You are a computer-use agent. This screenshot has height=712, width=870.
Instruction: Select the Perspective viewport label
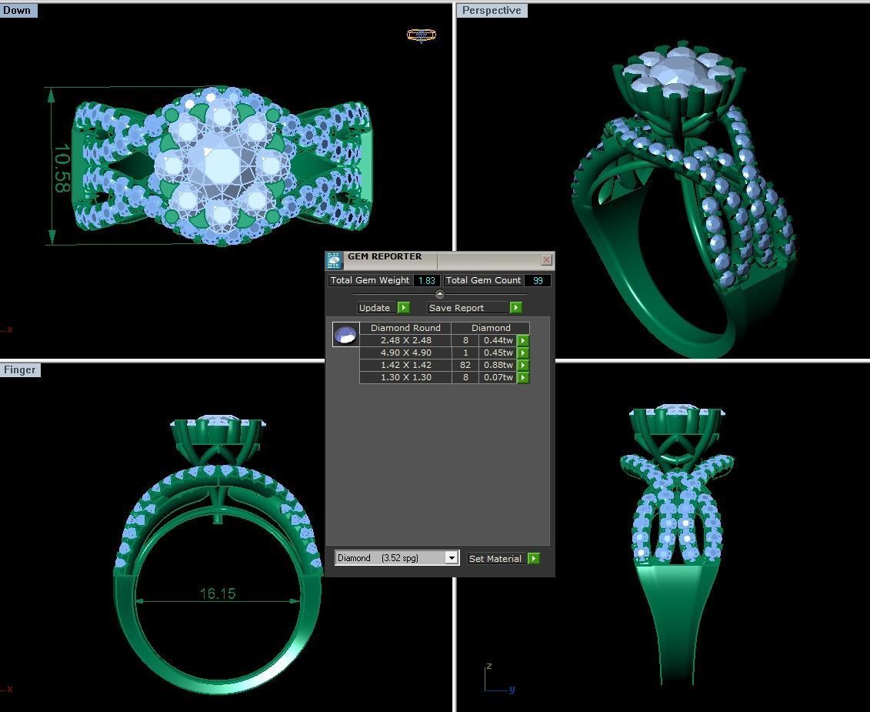[x=491, y=10]
